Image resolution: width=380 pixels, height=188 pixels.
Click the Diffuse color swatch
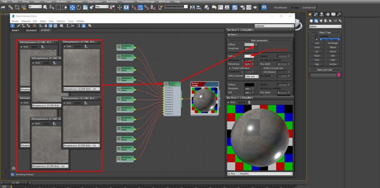tap(249, 45)
